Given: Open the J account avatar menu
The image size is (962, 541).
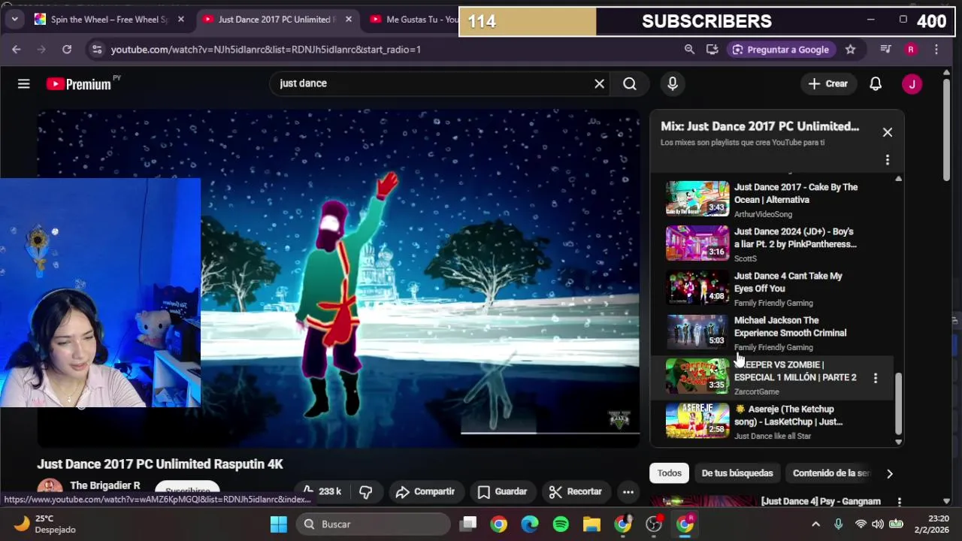Looking at the screenshot, I should (x=912, y=83).
